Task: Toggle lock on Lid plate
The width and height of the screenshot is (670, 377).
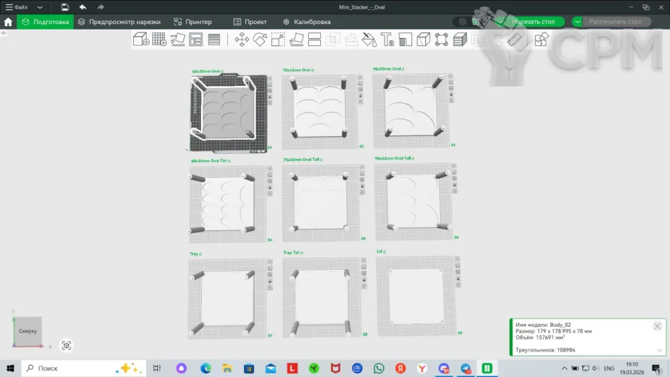Action: [x=458, y=279]
